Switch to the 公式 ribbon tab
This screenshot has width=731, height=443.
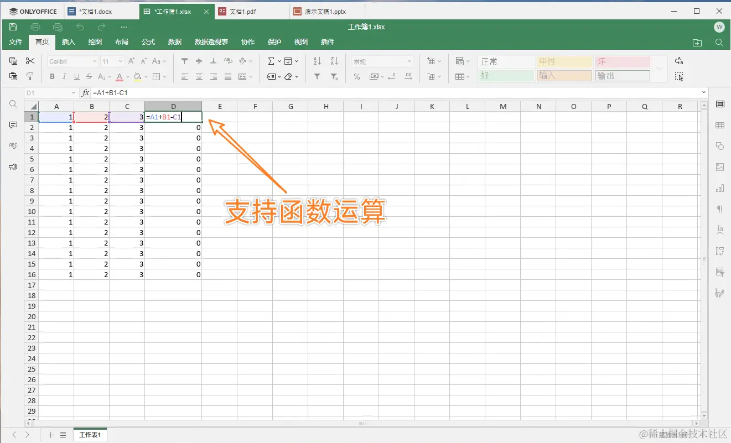tap(148, 42)
